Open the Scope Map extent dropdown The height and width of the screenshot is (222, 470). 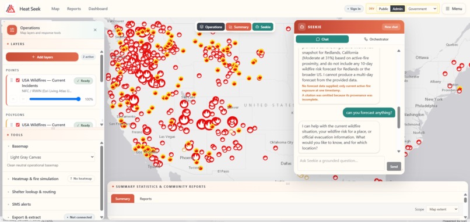coord(443,209)
